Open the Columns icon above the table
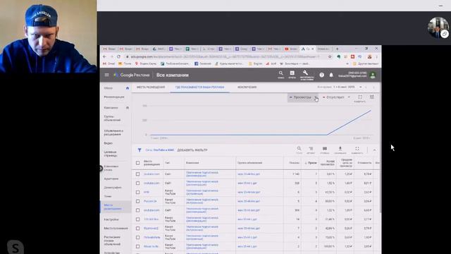This screenshot has width=451, height=254. coord(324,150)
